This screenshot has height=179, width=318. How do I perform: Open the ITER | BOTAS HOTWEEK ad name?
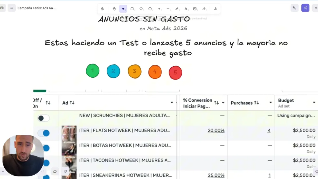click(x=125, y=145)
